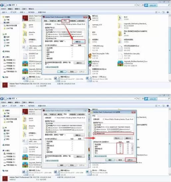Check Allow for Modify in permissions dialog
This screenshot has height=182, width=171.
[120, 146]
